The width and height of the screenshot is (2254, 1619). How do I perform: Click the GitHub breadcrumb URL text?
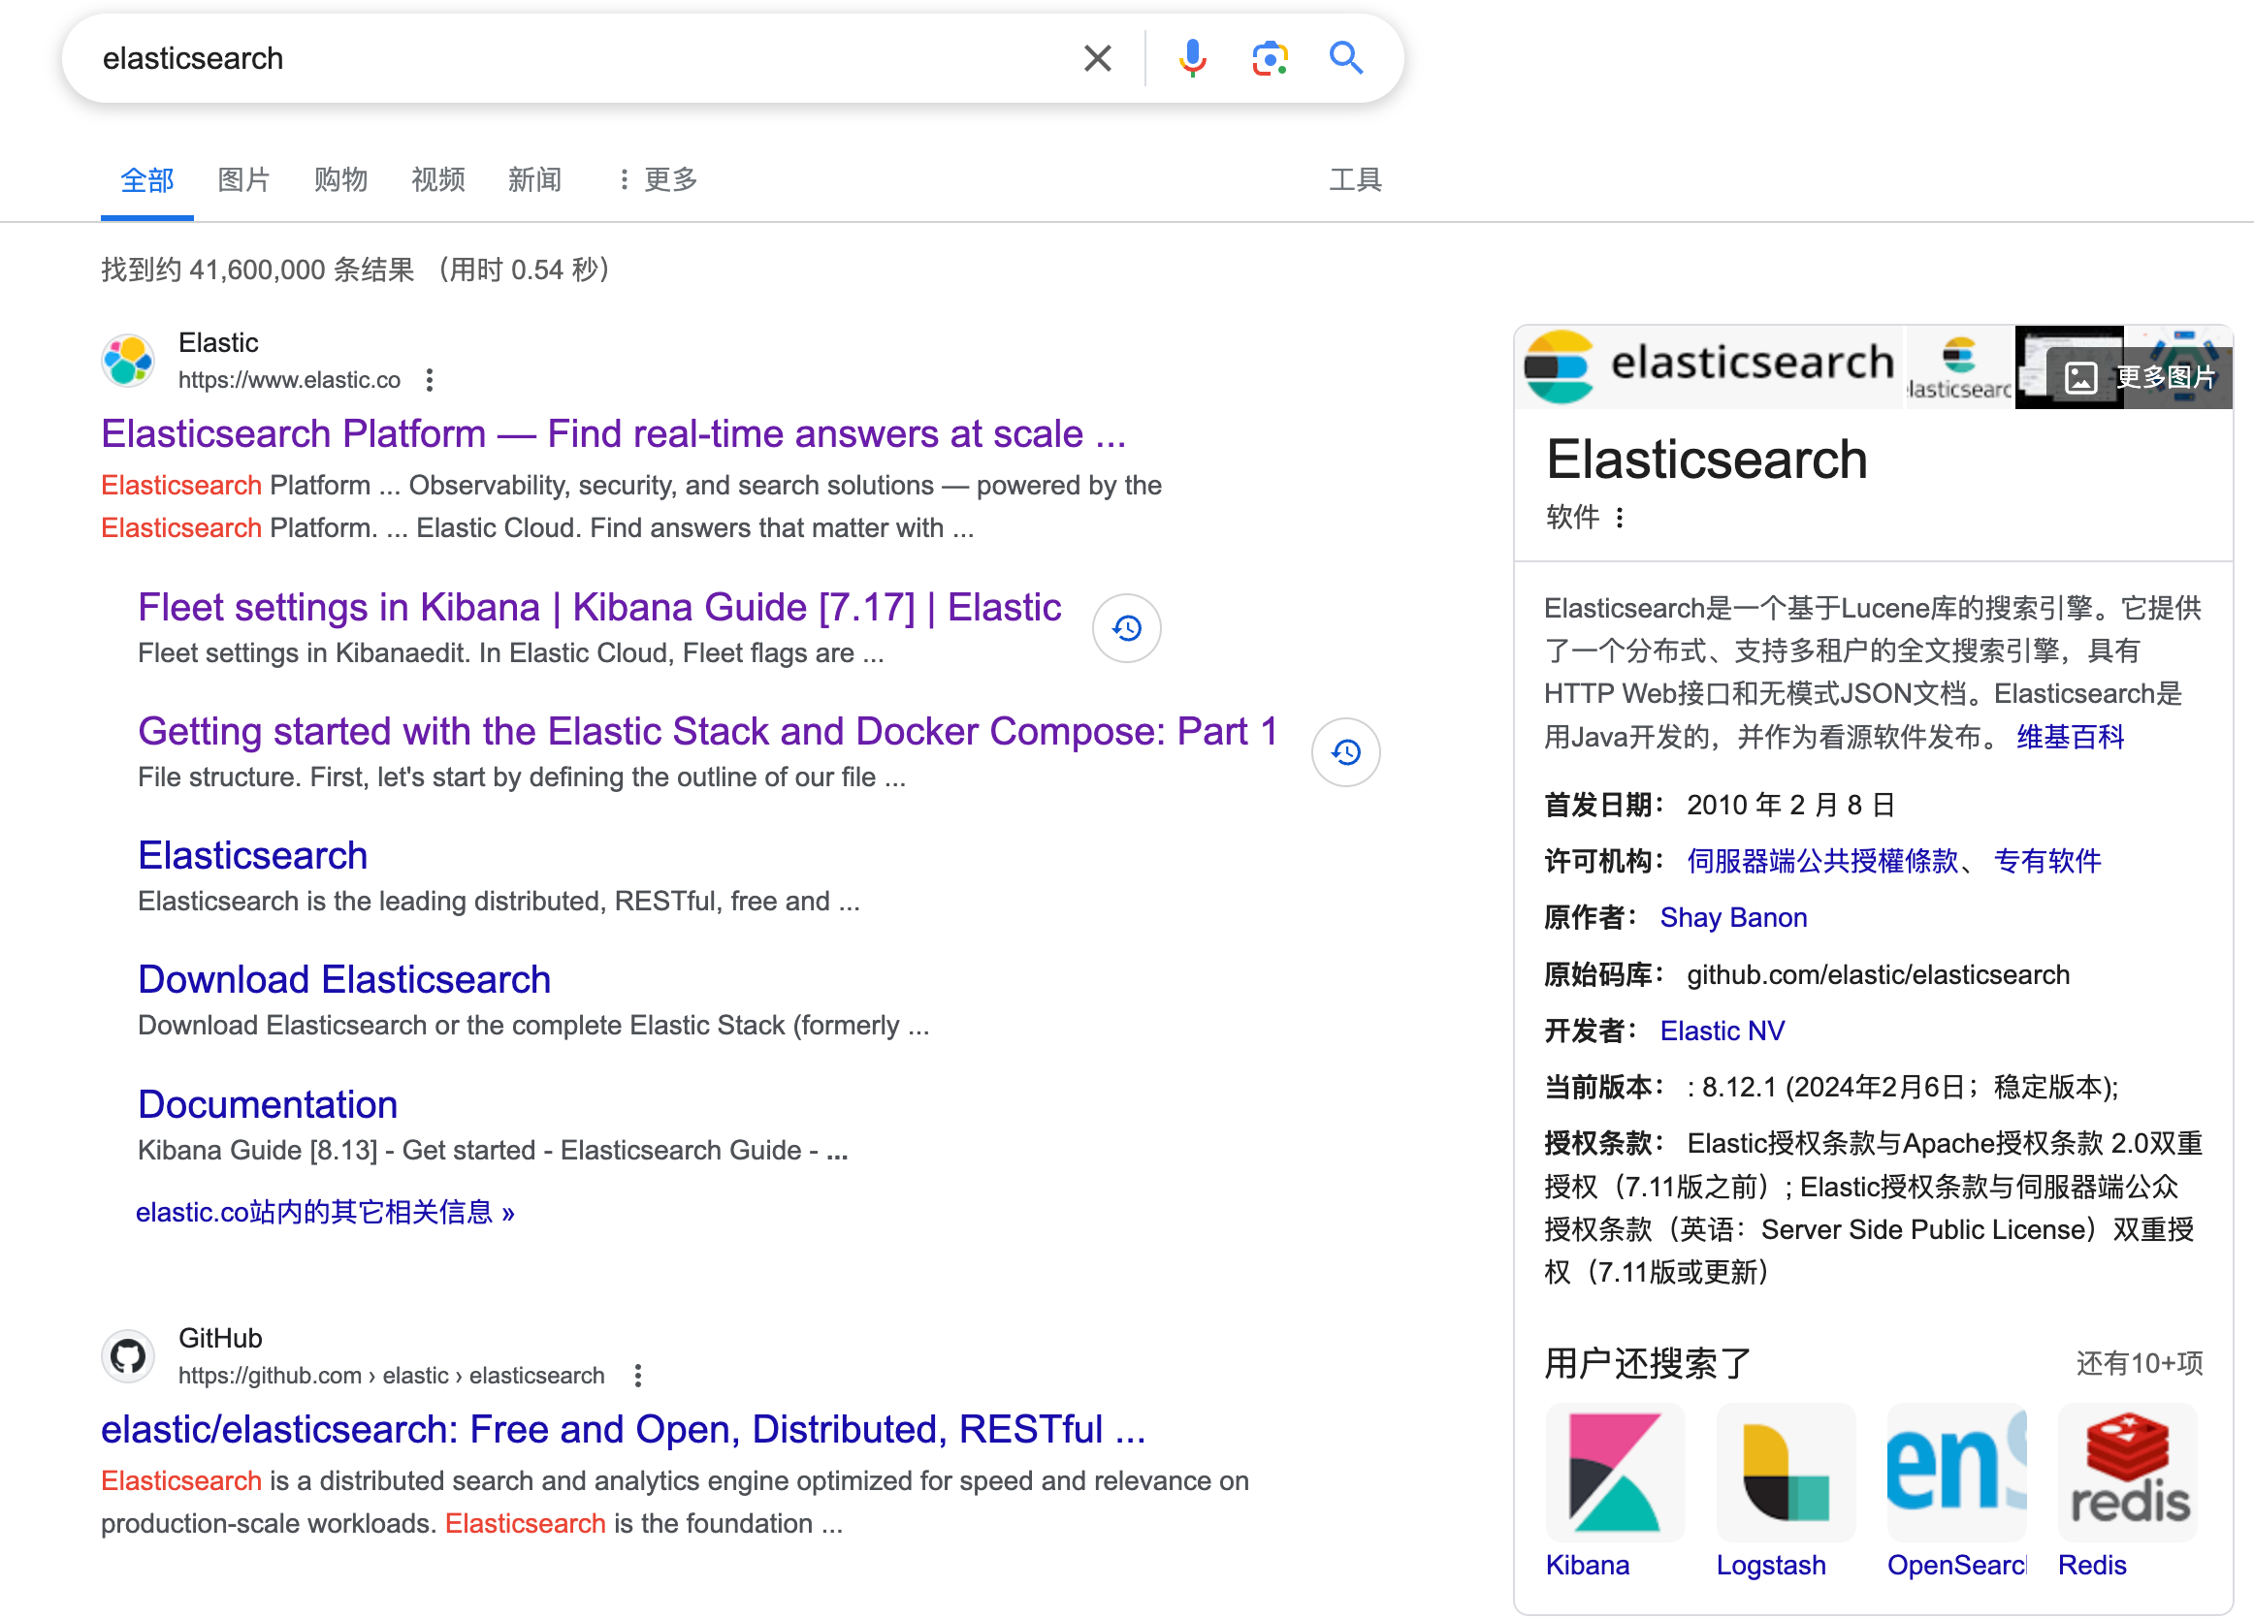coord(392,1375)
